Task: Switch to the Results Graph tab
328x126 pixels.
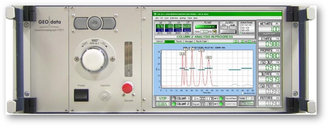Action: [201, 41]
